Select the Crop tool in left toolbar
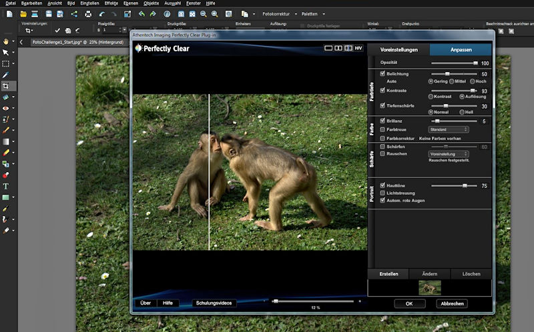 5,86
